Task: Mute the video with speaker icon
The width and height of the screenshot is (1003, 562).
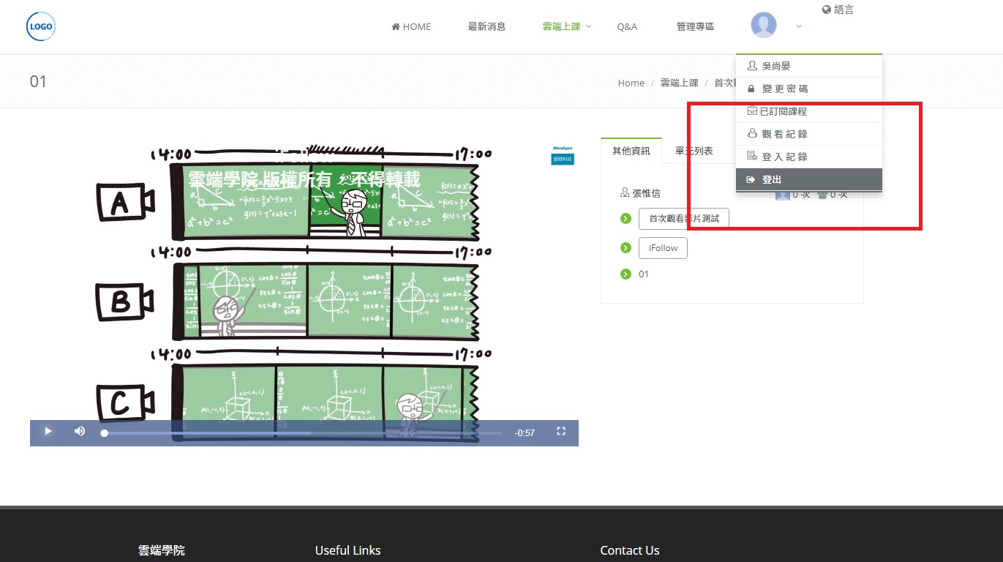Action: 80,432
